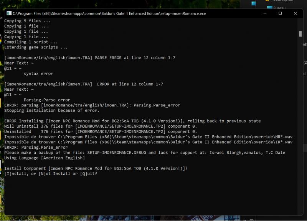Click the 'Please make a backup of the file' line
The height and width of the screenshot is (221, 307).
tap(145, 153)
